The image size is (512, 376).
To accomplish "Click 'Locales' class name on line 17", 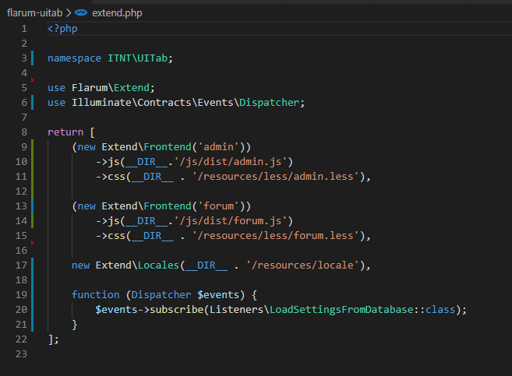I will (x=158, y=265).
